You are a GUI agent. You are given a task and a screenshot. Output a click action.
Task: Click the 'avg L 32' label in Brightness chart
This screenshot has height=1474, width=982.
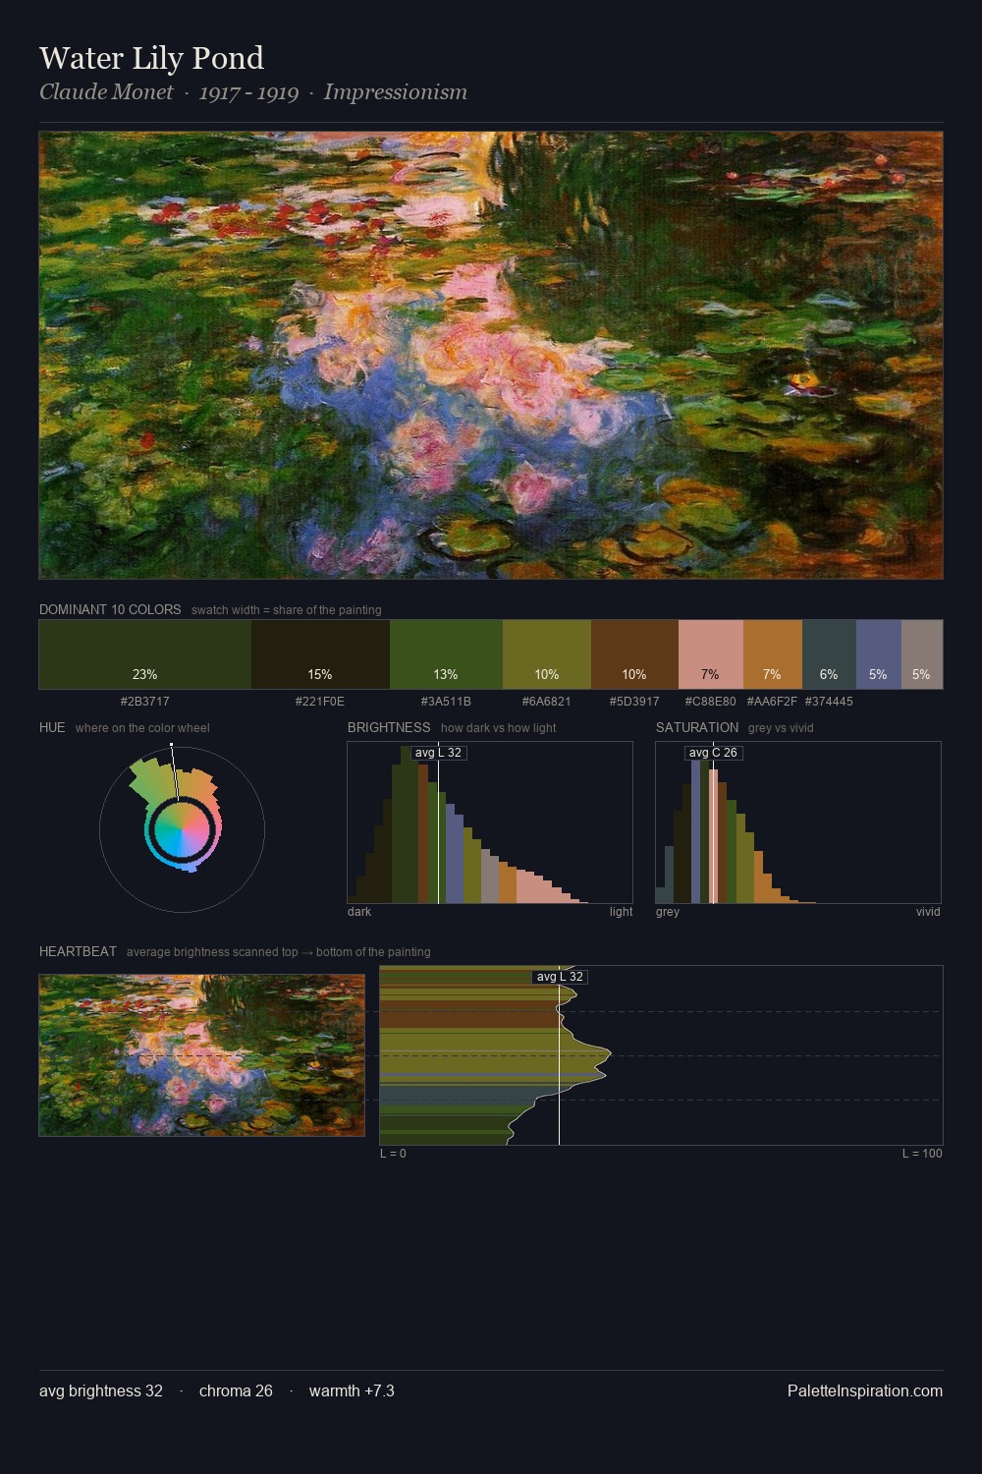(438, 753)
